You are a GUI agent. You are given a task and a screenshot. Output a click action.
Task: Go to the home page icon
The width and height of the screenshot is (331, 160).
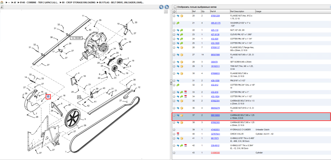tap(2, 3)
